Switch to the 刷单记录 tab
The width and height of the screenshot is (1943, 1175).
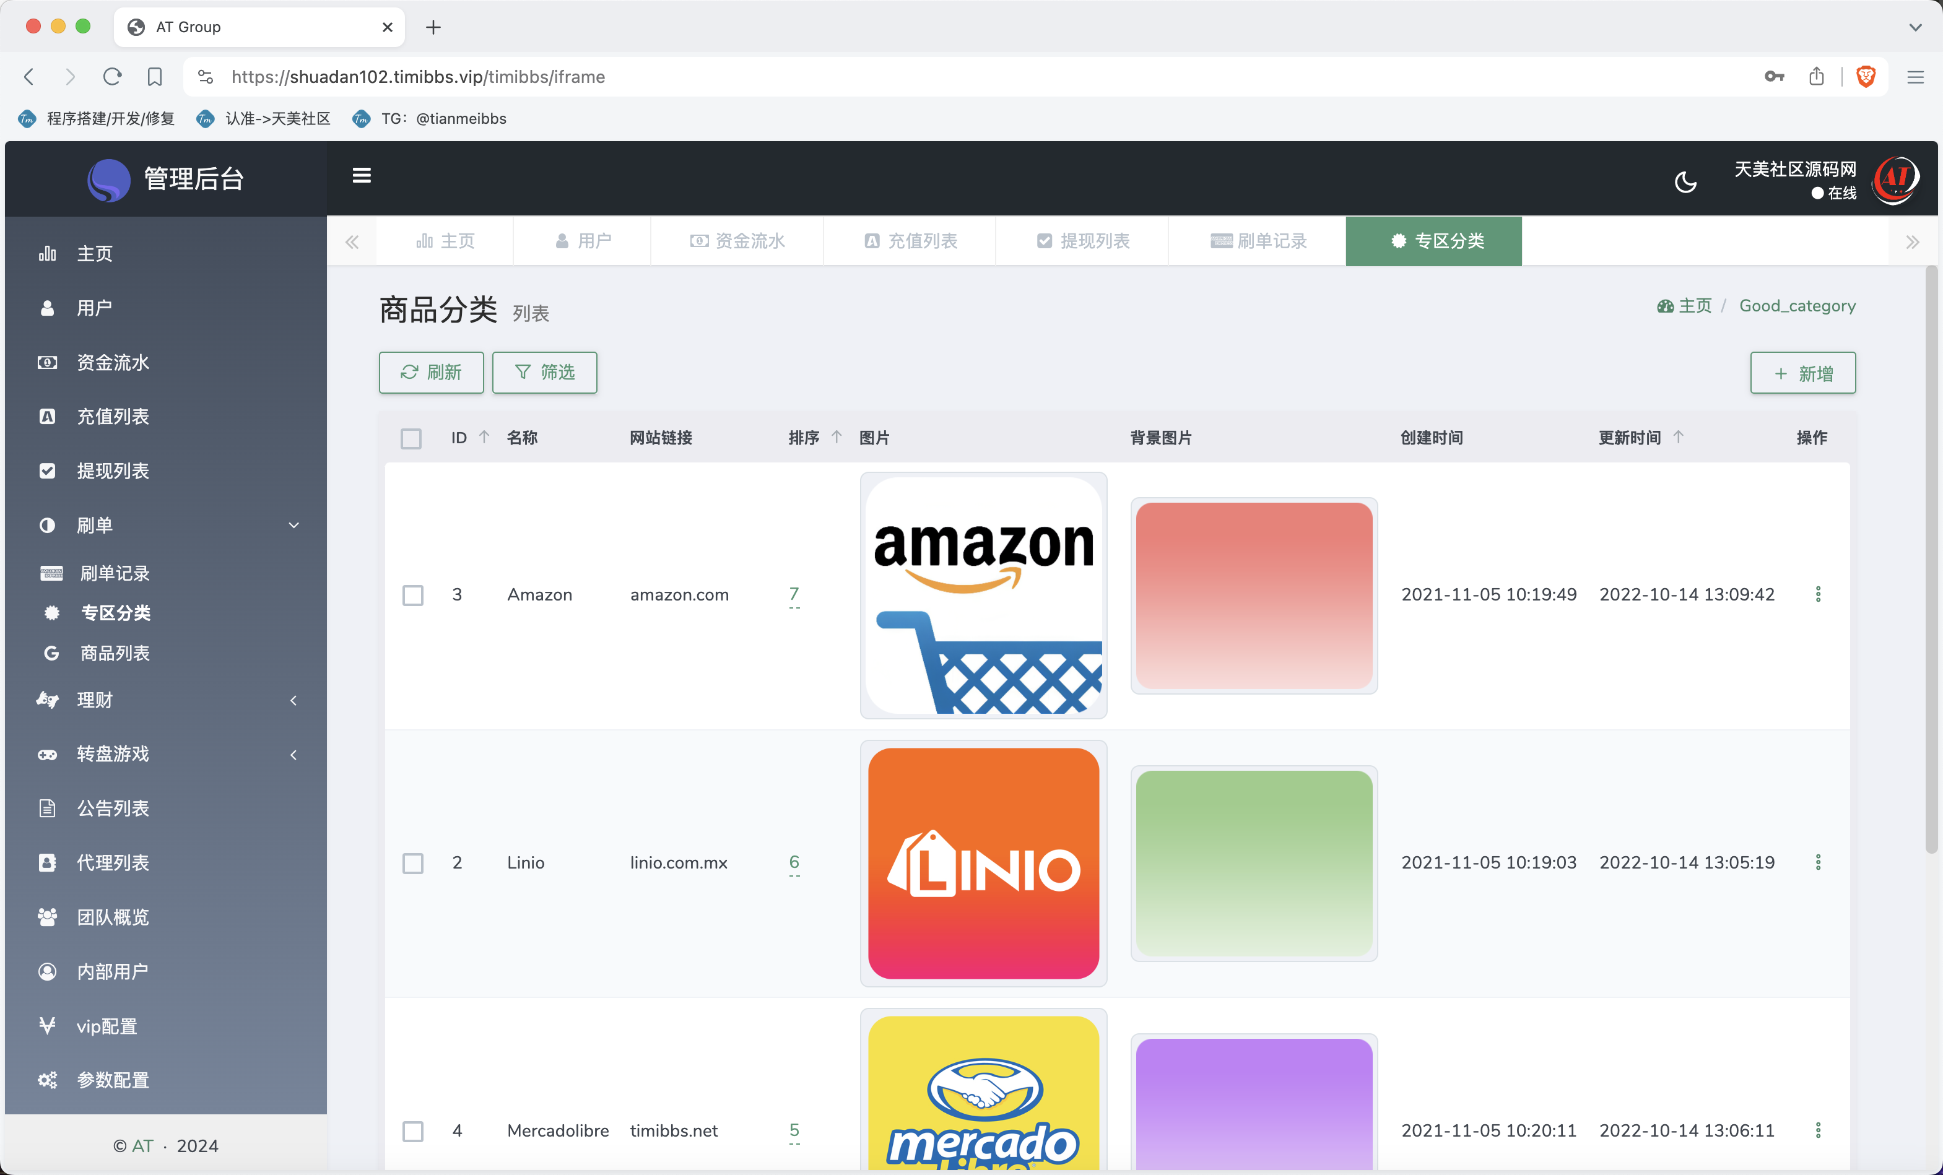tap(1258, 241)
